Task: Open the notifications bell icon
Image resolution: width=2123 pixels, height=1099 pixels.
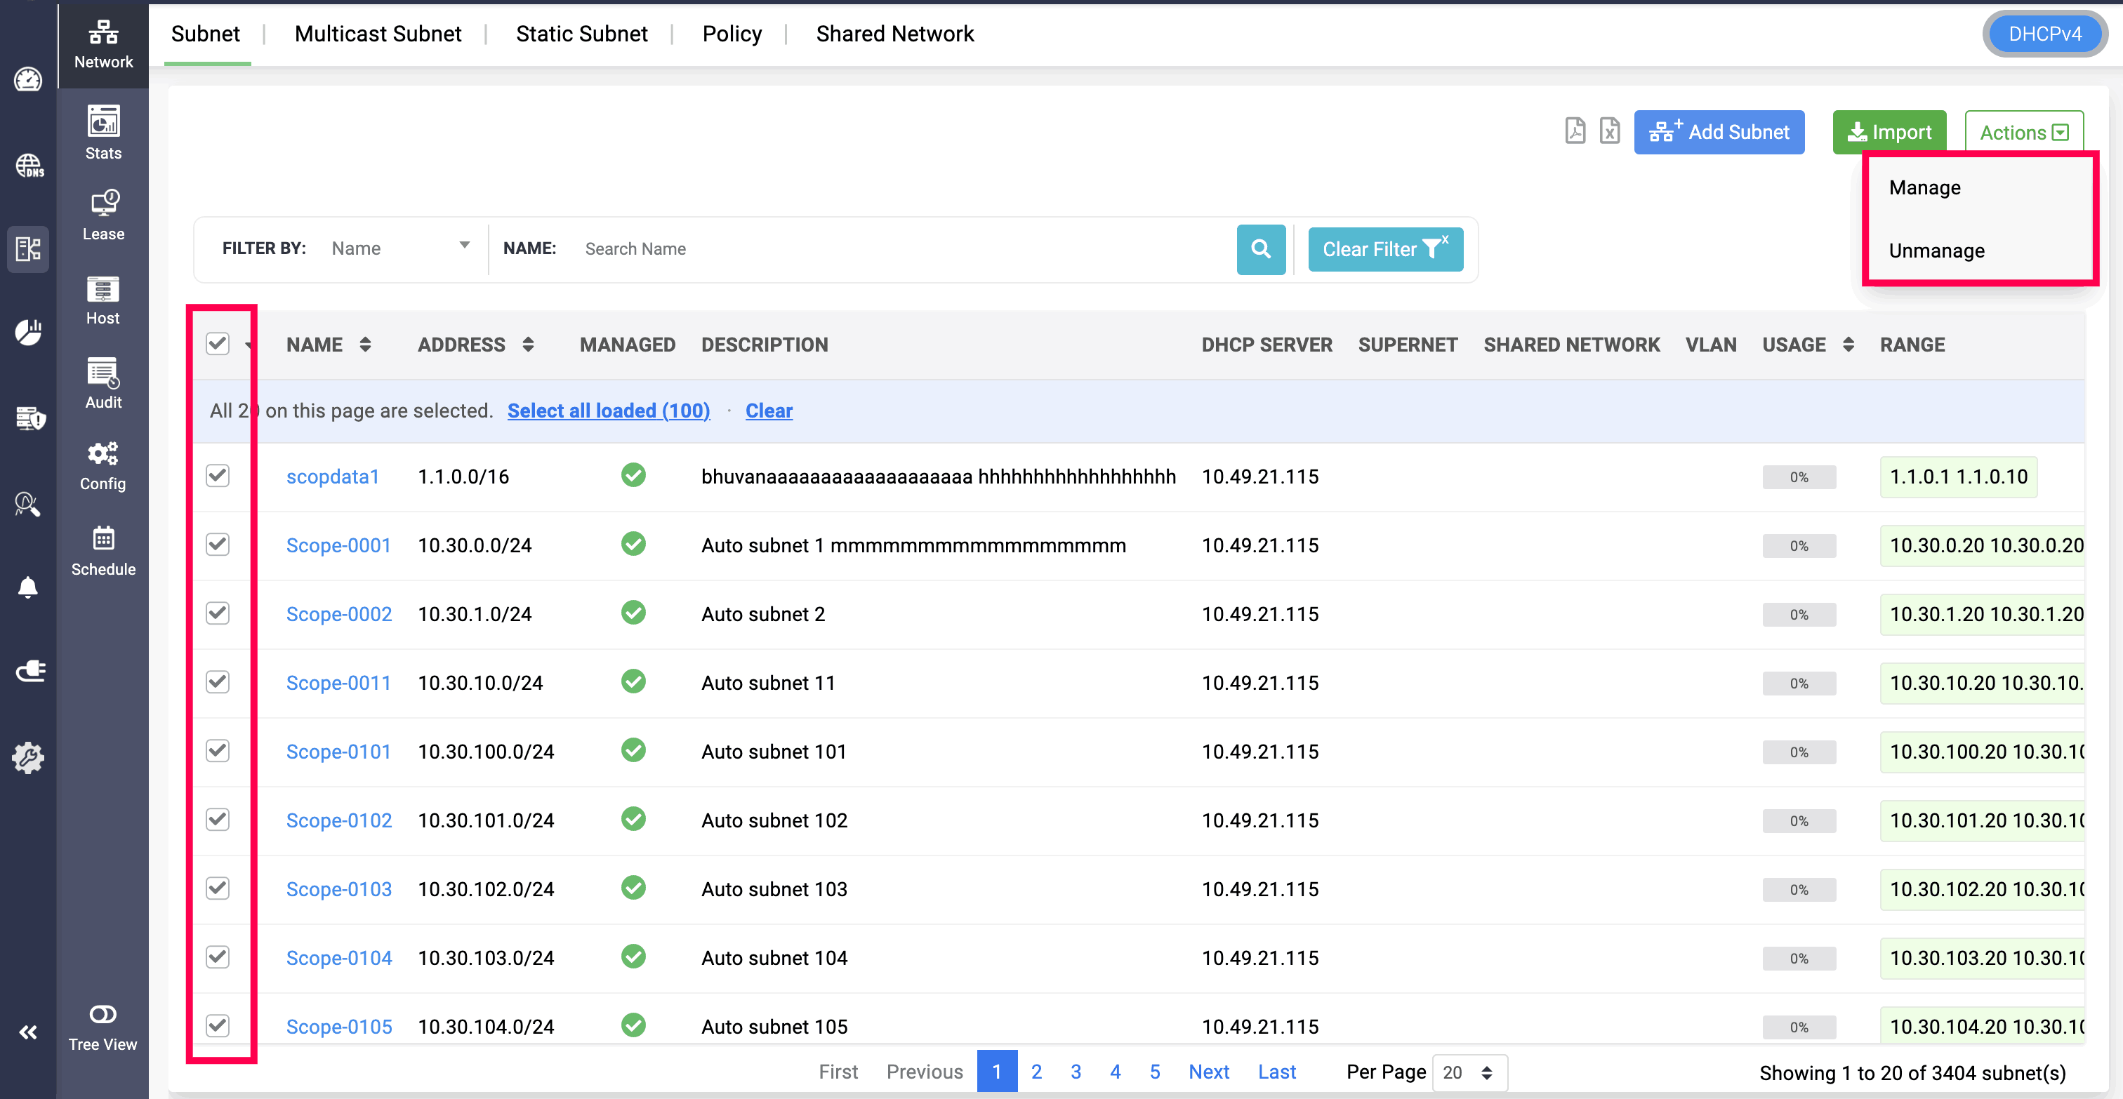Action: pyautogui.click(x=28, y=587)
